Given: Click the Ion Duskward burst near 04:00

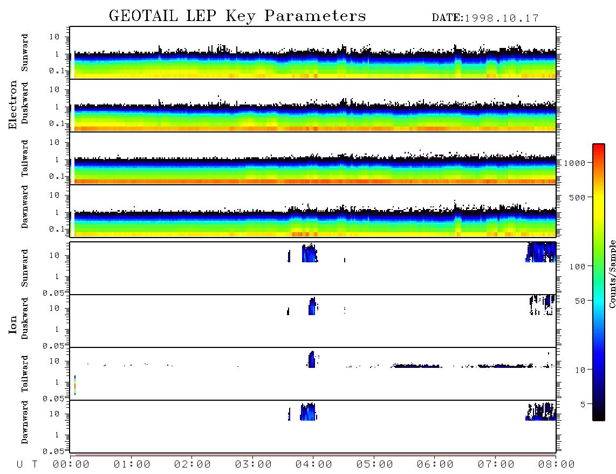Looking at the screenshot, I should tap(312, 306).
